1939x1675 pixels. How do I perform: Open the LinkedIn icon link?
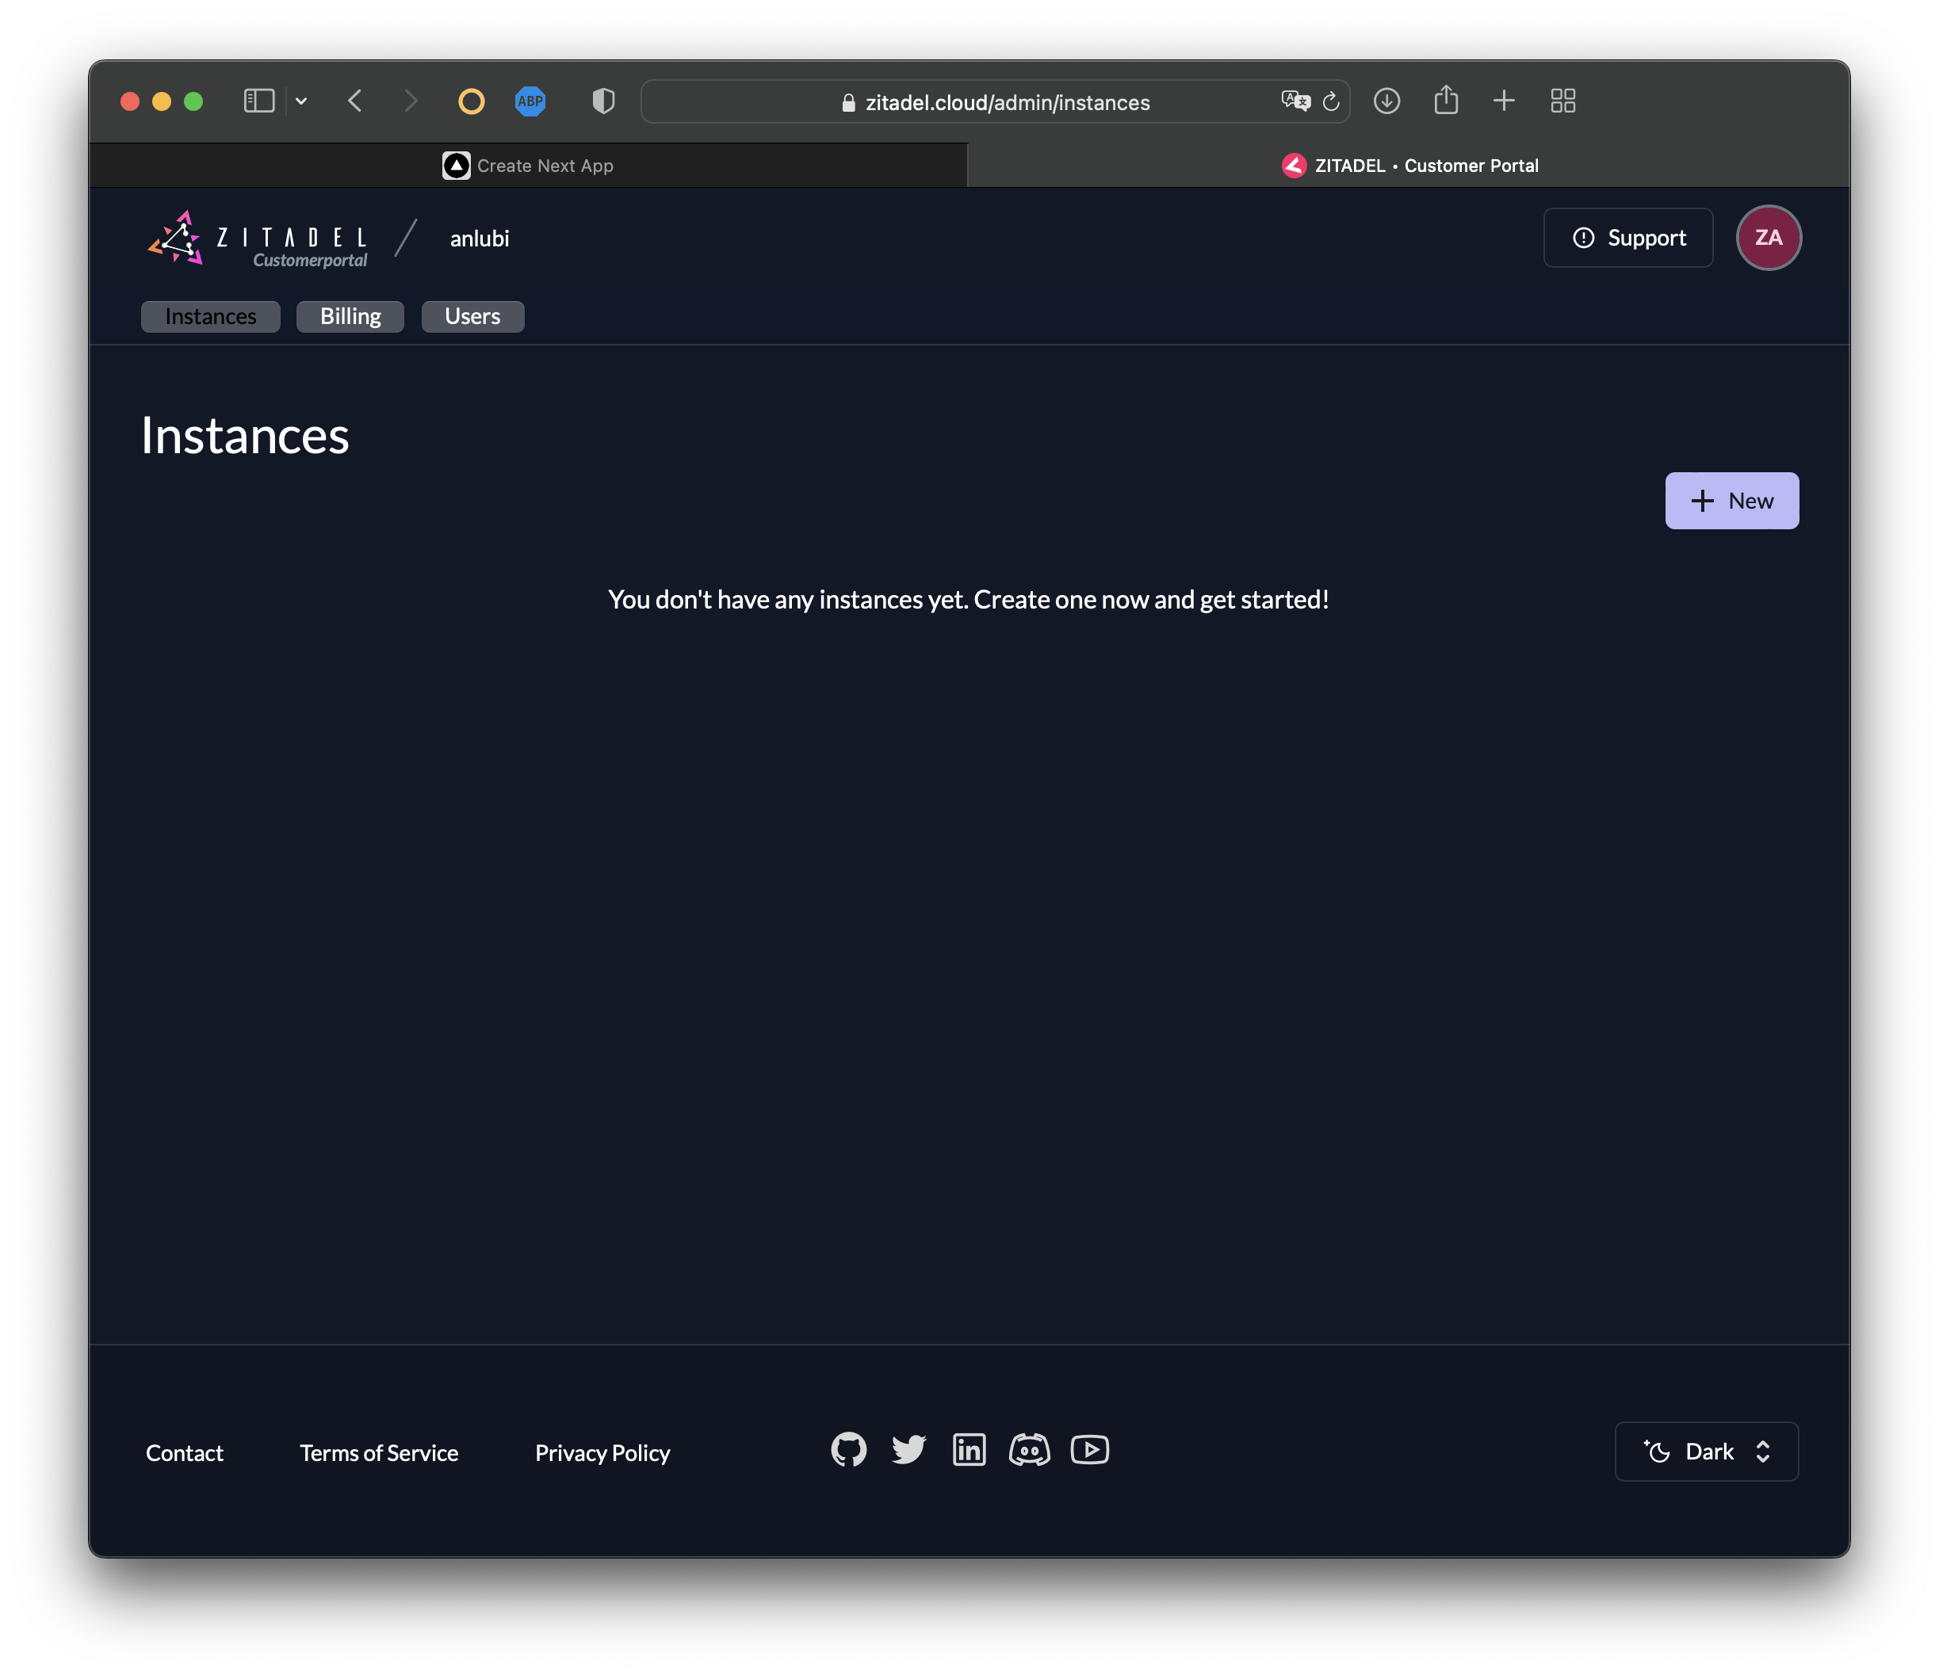click(x=969, y=1450)
